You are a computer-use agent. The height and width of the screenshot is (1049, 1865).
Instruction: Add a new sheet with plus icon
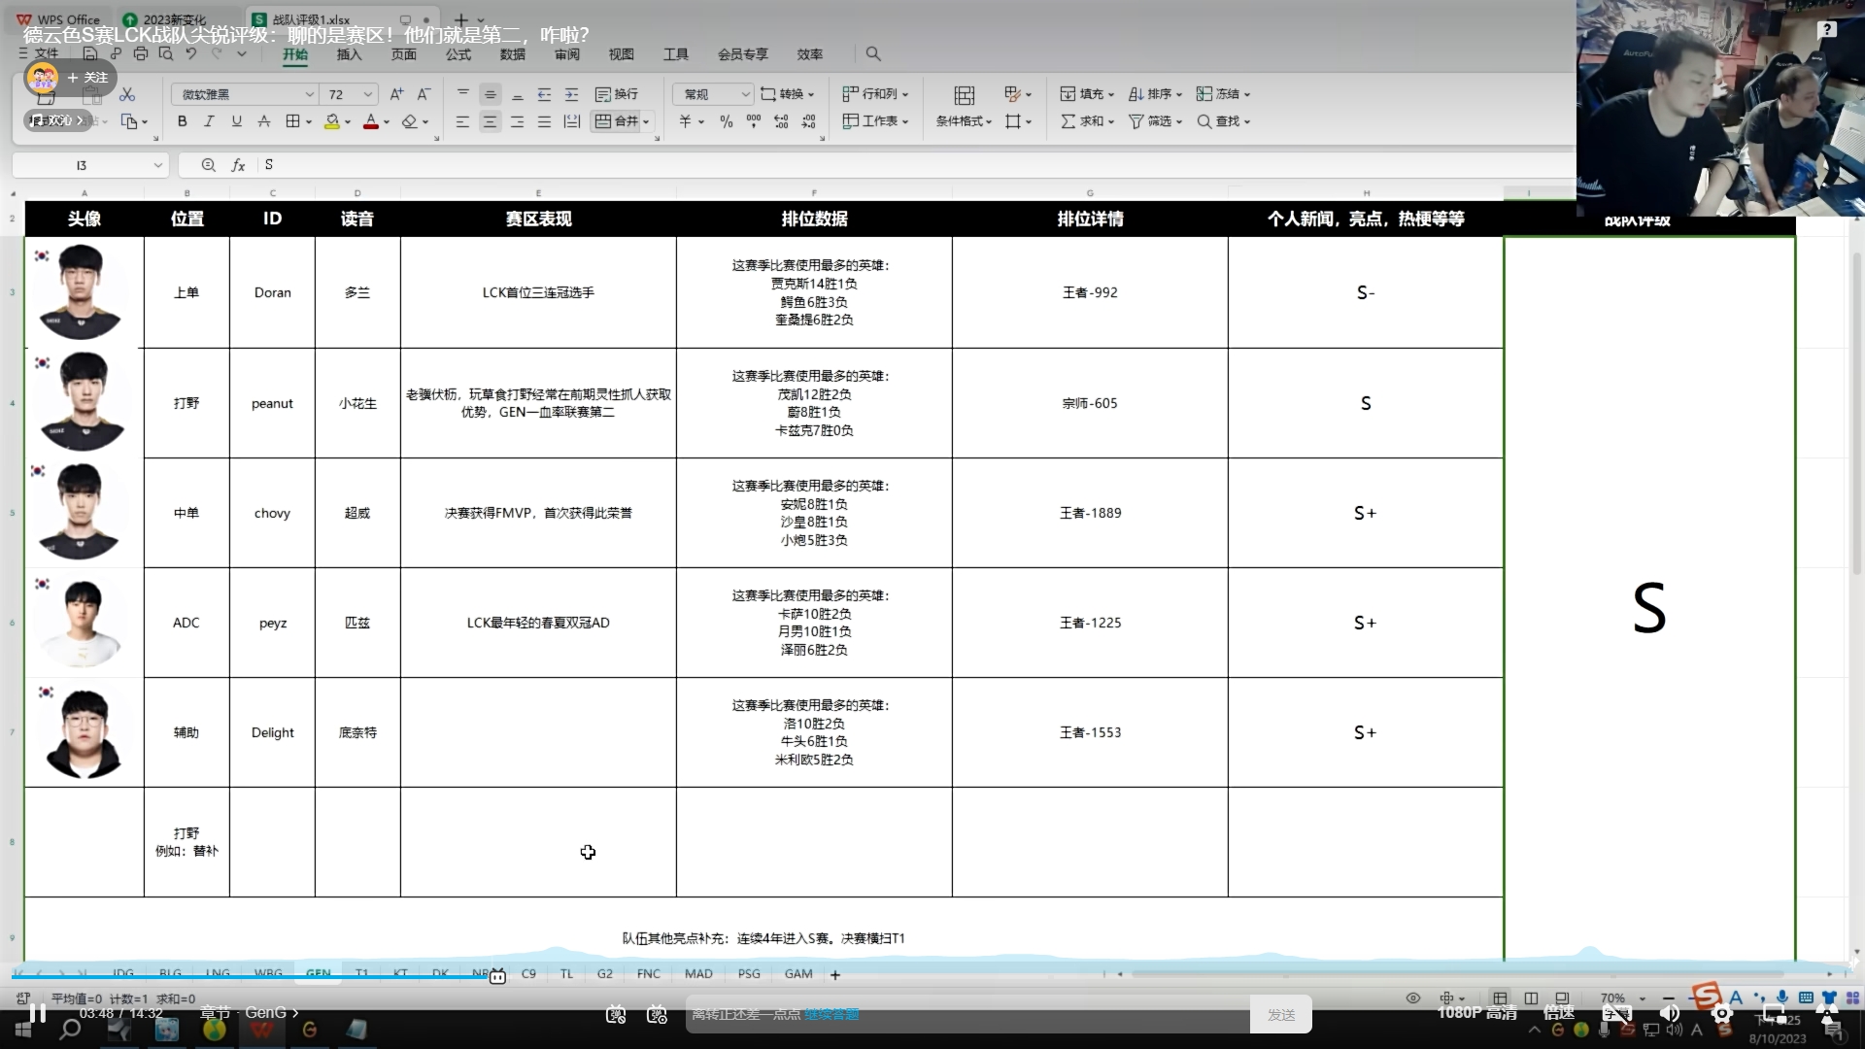[835, 974]
